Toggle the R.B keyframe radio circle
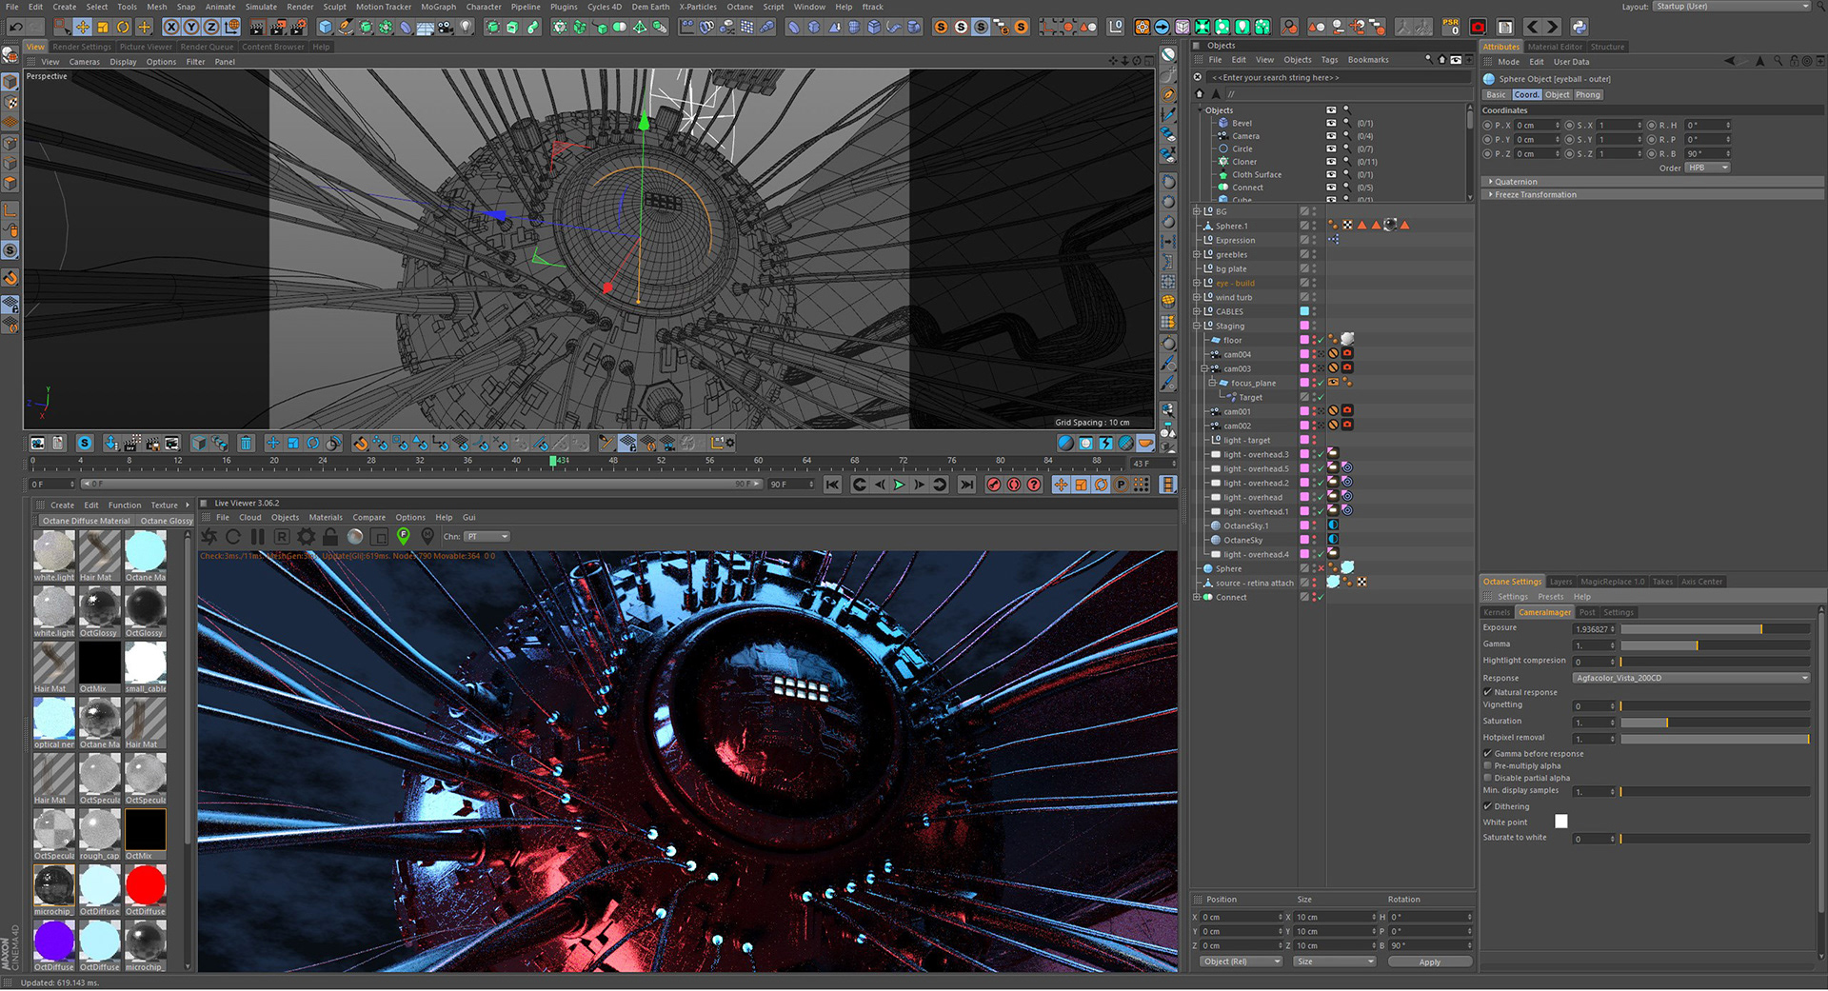Viewport: 1828px width, 991px height. click(x=1652, y=153)
